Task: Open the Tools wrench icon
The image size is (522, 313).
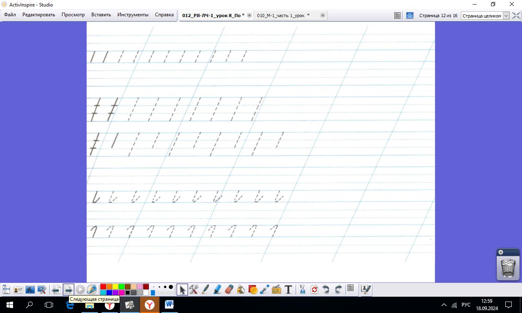Action: click(194, 289)
